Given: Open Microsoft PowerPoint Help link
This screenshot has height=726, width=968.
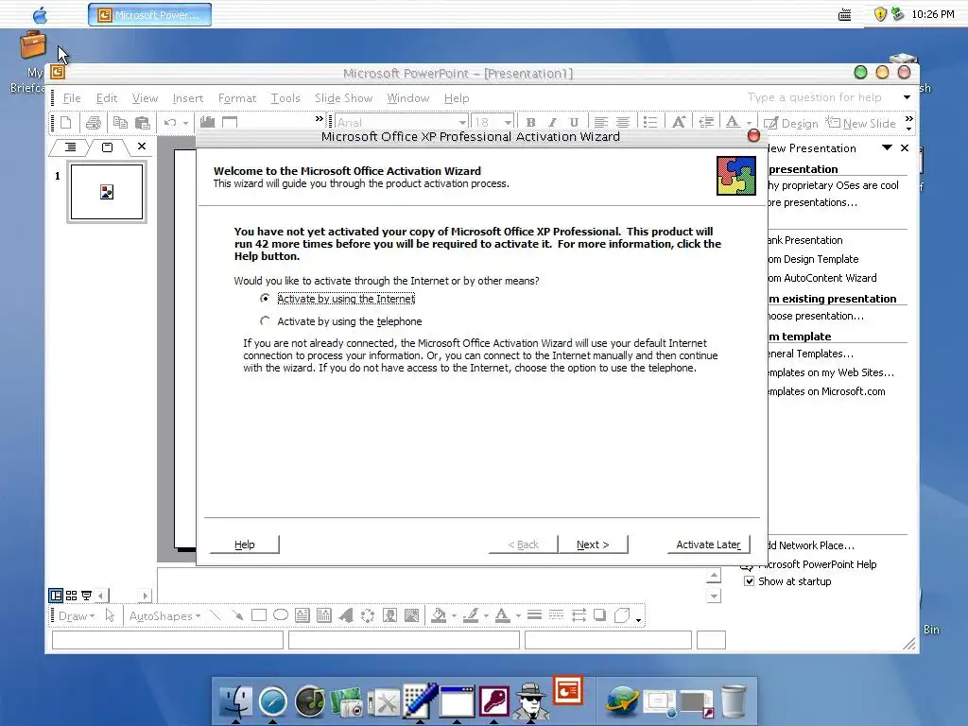Looking at the screenshot, I should (817, 564).
